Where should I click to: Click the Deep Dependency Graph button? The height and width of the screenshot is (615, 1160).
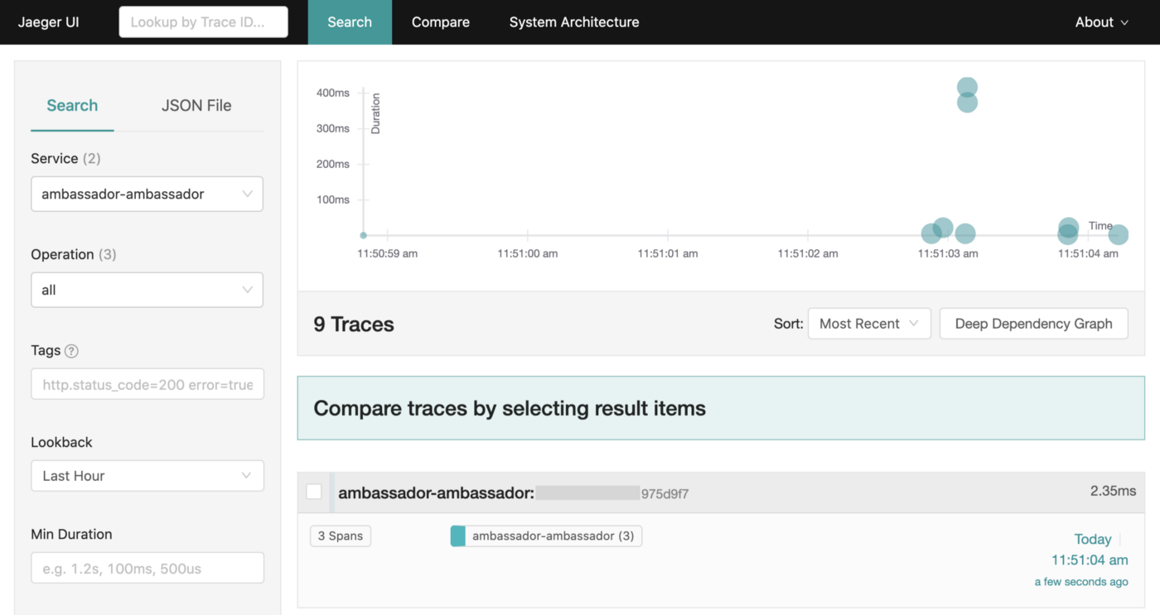pos(1033,324)
